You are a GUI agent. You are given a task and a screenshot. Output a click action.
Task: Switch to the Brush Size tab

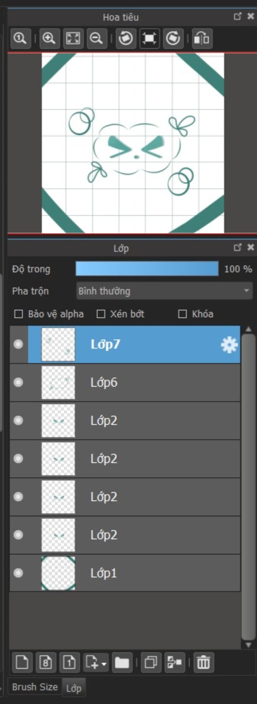pyautogui.click(x=35, y=687)
